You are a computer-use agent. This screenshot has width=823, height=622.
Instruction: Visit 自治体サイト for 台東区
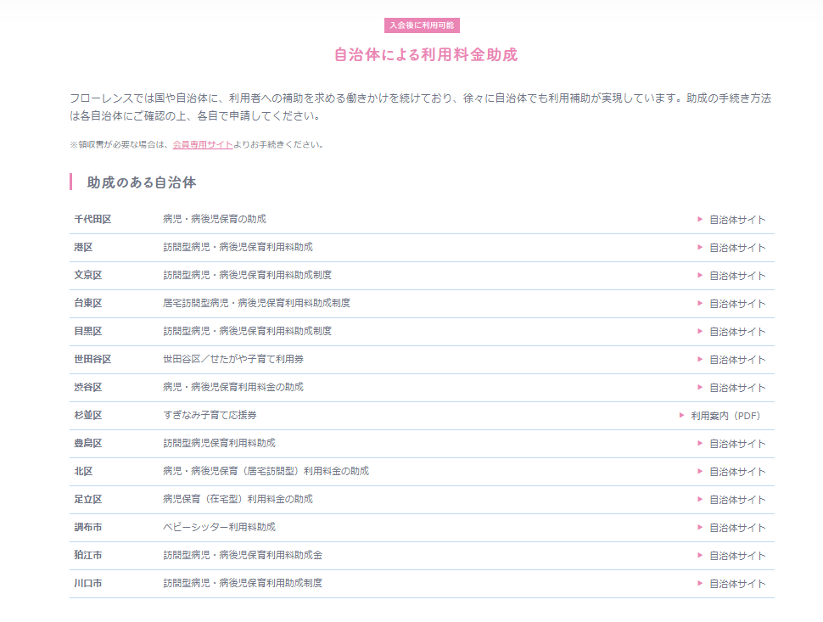pyautogui.click(x=736, y=304)
